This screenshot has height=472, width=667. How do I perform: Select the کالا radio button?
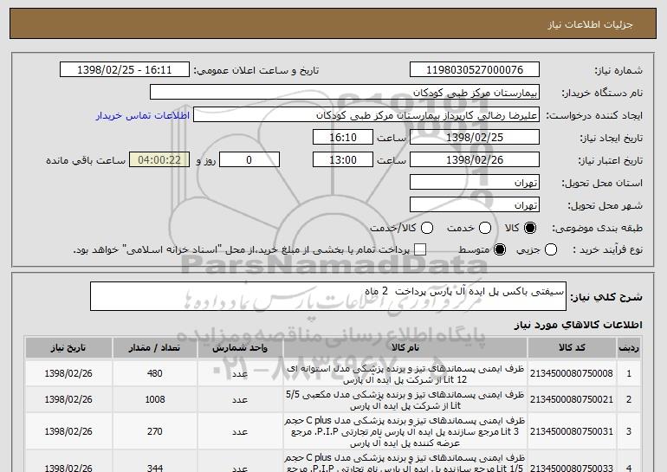530,229
